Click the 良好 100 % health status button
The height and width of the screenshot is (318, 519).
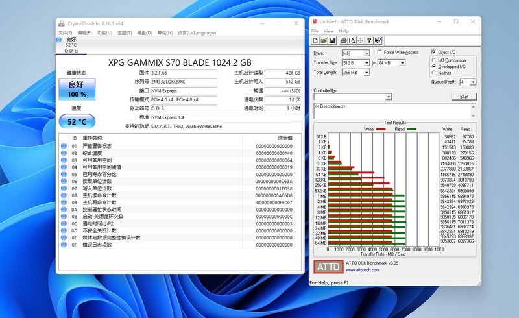point(77,89)
